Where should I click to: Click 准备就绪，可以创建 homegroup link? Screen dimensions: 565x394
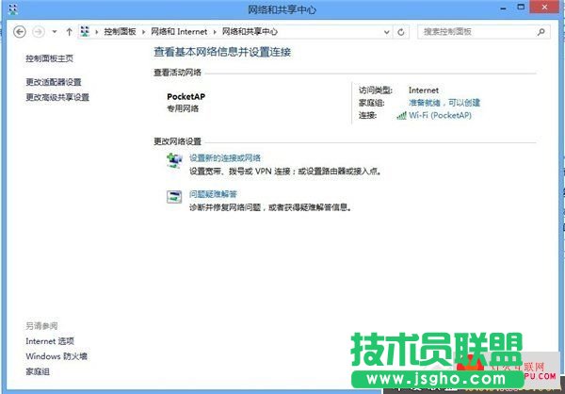coord(444,103)
